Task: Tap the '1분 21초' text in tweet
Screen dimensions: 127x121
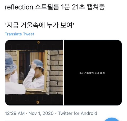Action: (73, 7)
